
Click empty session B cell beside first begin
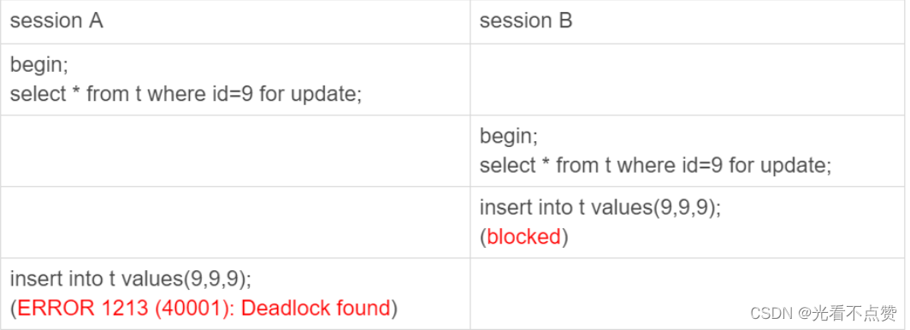687,79
